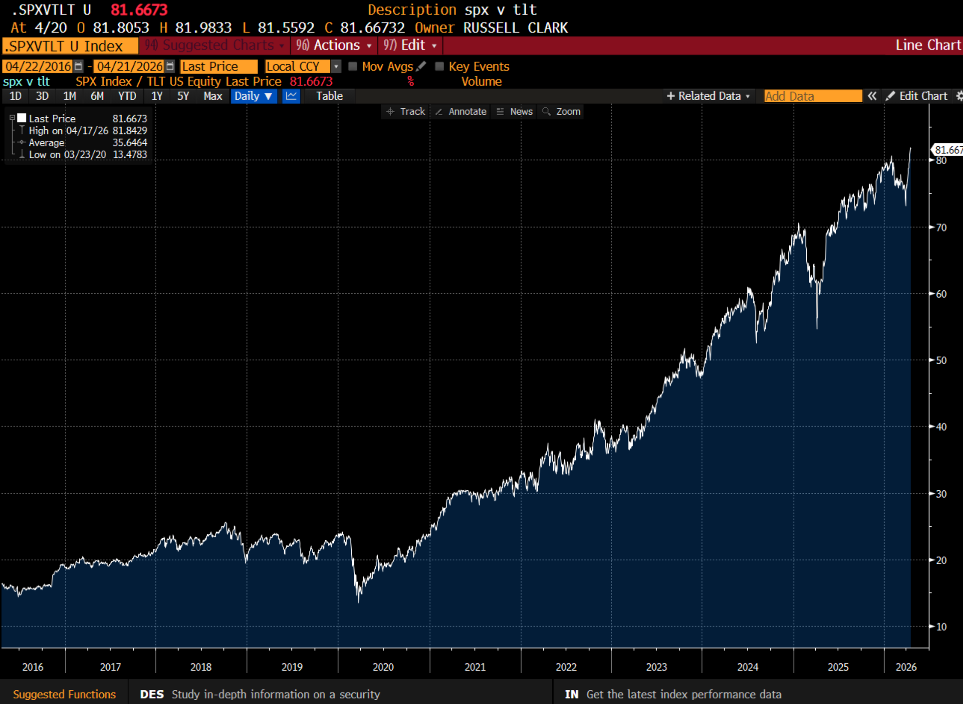Switch to the Table view
The image size is (963, 704).
(x=329, y=96)
